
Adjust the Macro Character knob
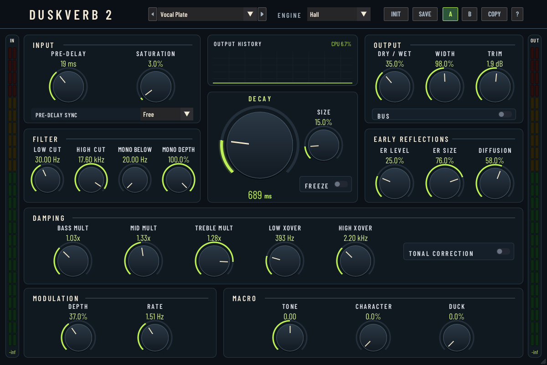click(373, 338)
